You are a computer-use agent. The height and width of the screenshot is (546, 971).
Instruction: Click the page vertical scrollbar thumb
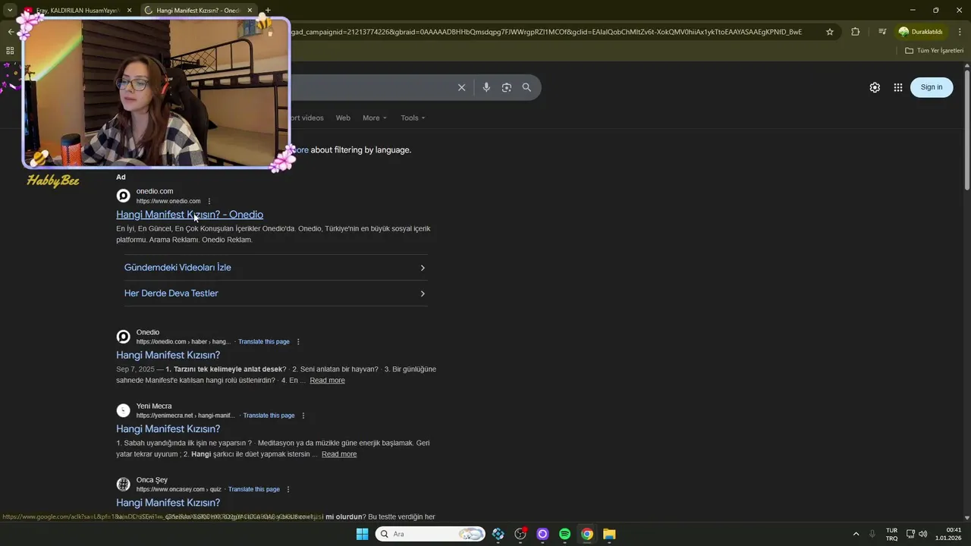(x=966, y=129)
